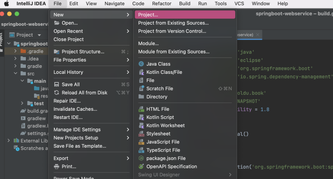Open the Export submenu
The width and height of the screenshot is (333, 179).
(x=91, y=158)
